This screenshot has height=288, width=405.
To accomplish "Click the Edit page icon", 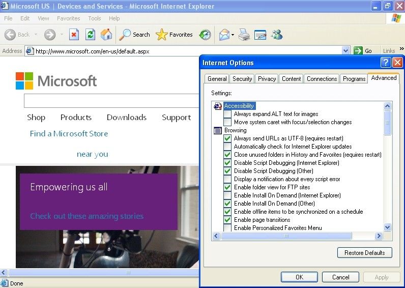I will (x=261, y=35).
